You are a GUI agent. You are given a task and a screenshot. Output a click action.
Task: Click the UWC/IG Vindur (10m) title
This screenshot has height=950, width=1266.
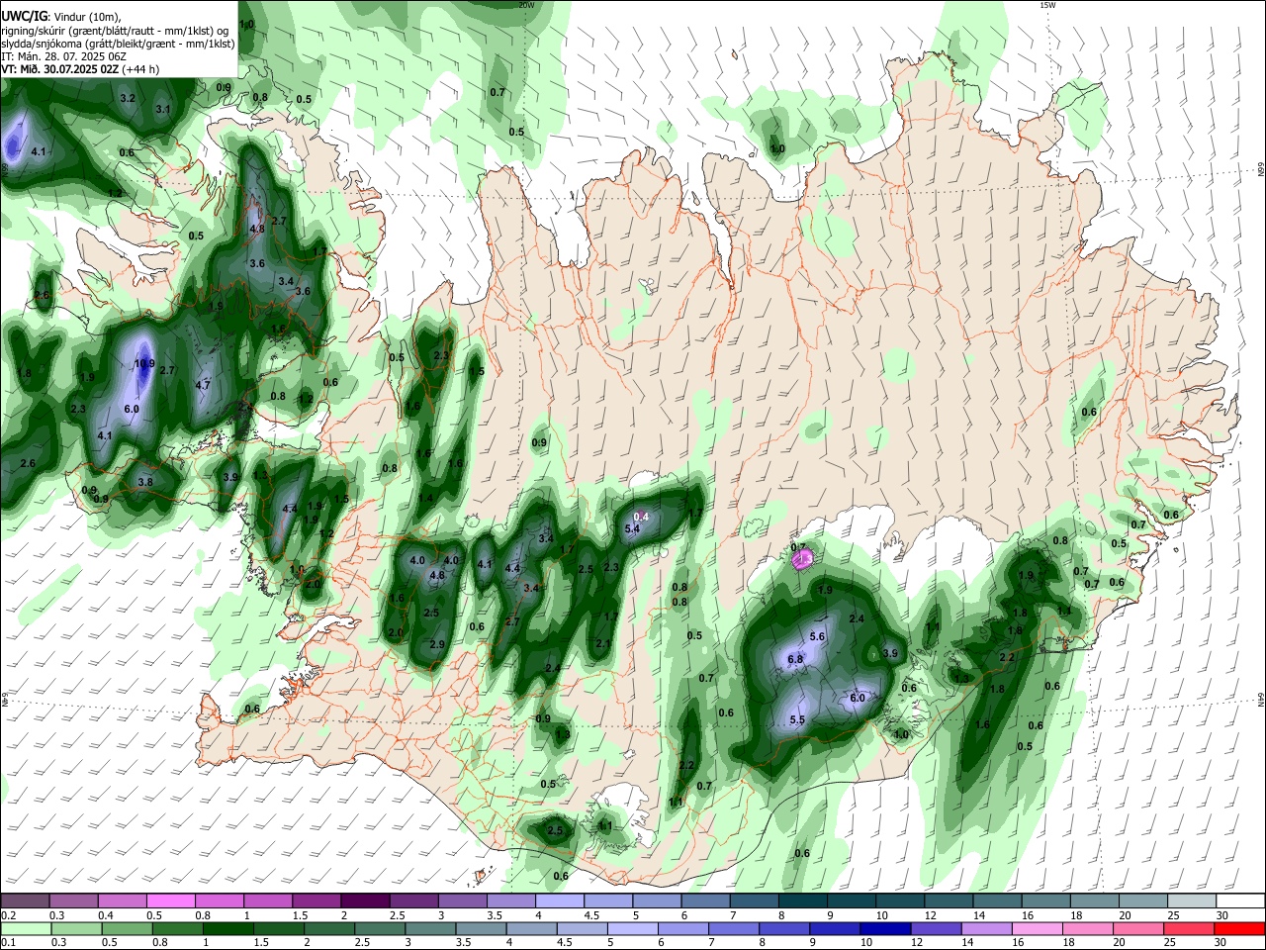point(59,17)
